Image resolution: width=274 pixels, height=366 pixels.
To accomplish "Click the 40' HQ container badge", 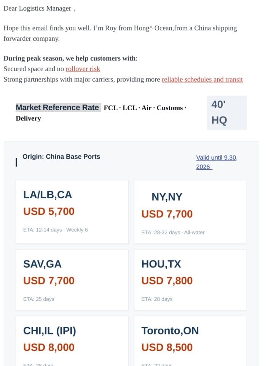I will 227,112.
